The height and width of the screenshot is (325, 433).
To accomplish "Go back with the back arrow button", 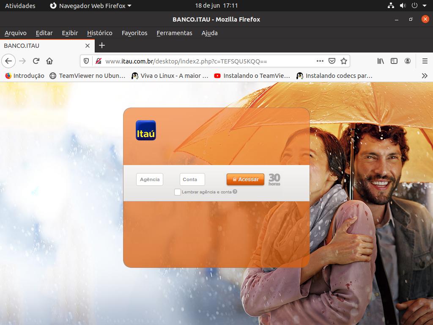I will pos(8,61).
